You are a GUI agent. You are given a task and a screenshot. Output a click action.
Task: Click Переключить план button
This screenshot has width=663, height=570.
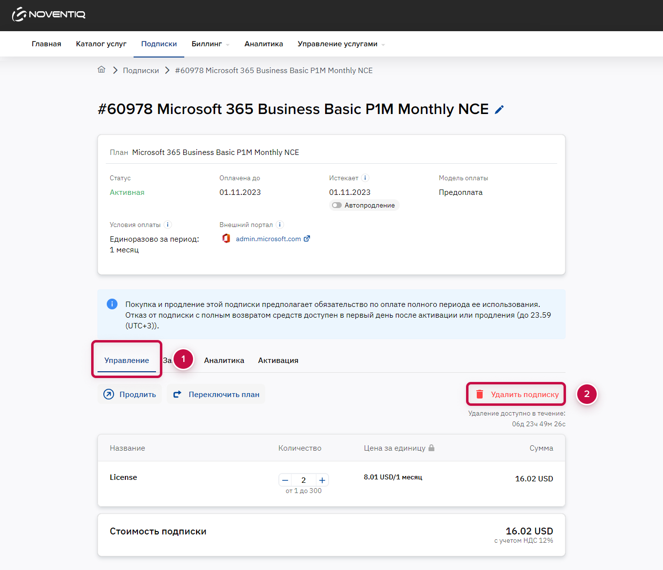(x=216, y=394)
